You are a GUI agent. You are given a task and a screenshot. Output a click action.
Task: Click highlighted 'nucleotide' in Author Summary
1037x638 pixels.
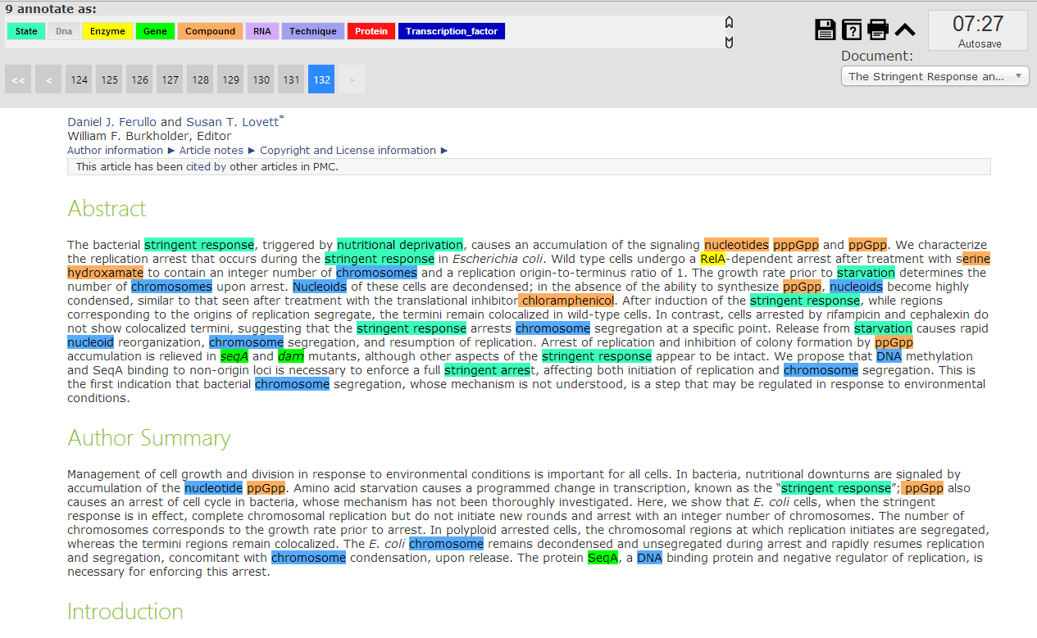[x=213, y=488]
